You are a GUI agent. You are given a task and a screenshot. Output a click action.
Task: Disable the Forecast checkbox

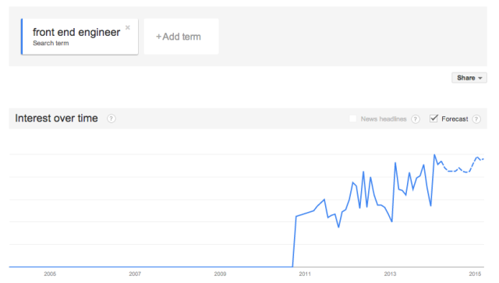click(434, 119)
